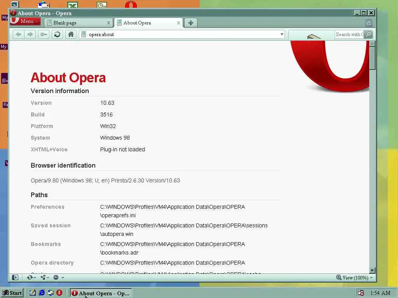Image resolution: width=398 pixels, height=298 pixels.
Task: Open the Opera Turbo icon in status bar
Action: click(x=56, y=277)
